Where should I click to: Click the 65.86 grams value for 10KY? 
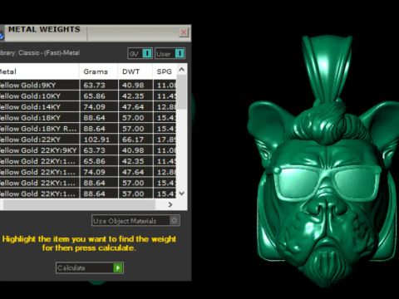click(x=95, y=96)
